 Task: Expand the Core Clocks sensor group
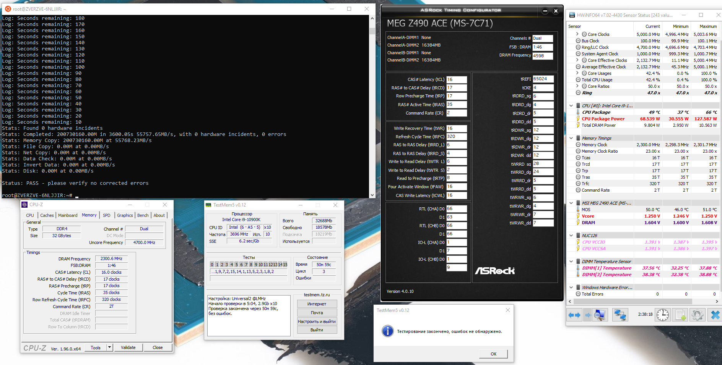click(x=577, y=34)
